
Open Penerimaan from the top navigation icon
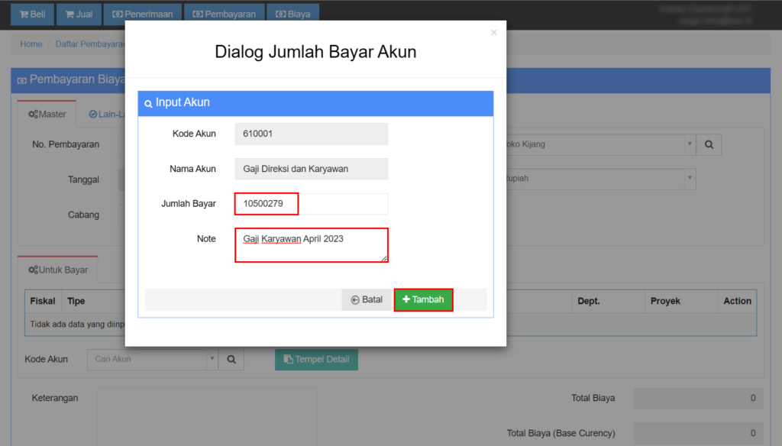pyautogui.click(x=118, y=13)
